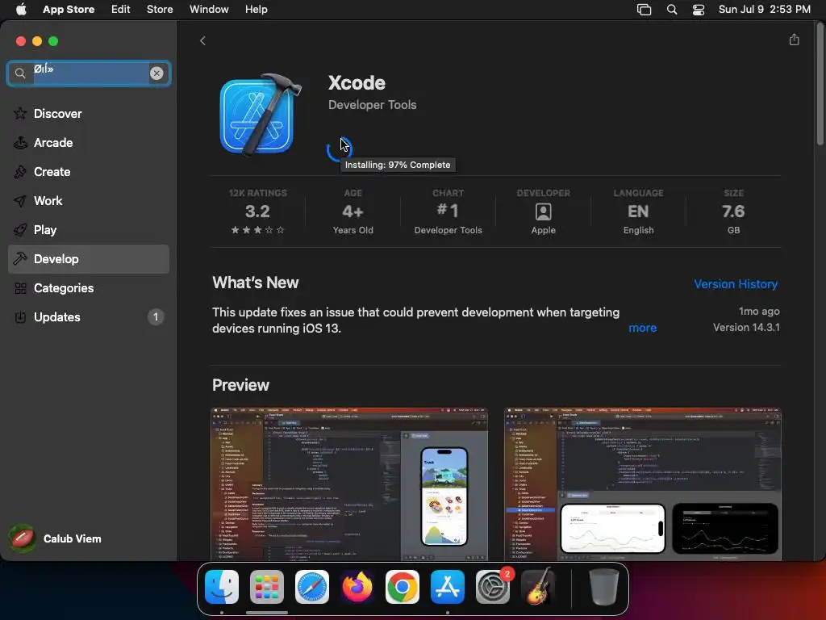
Task: Open Launchpad from the Dock
Action: coord(266,587)
